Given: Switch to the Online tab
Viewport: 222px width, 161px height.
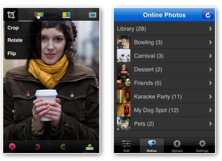Looking at the screenshot, I should pyautogui.click(x=152, y=146).
